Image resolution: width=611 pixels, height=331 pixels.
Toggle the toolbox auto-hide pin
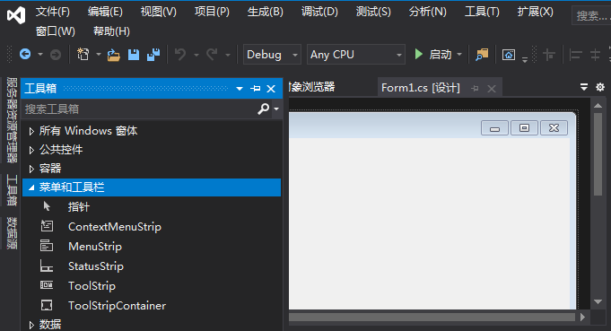click(x=255, y=89)
